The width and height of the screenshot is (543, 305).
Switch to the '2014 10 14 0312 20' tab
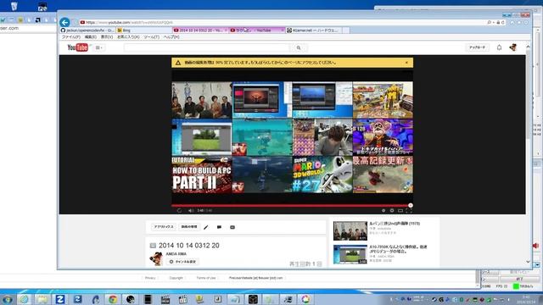tap(200, 30)
